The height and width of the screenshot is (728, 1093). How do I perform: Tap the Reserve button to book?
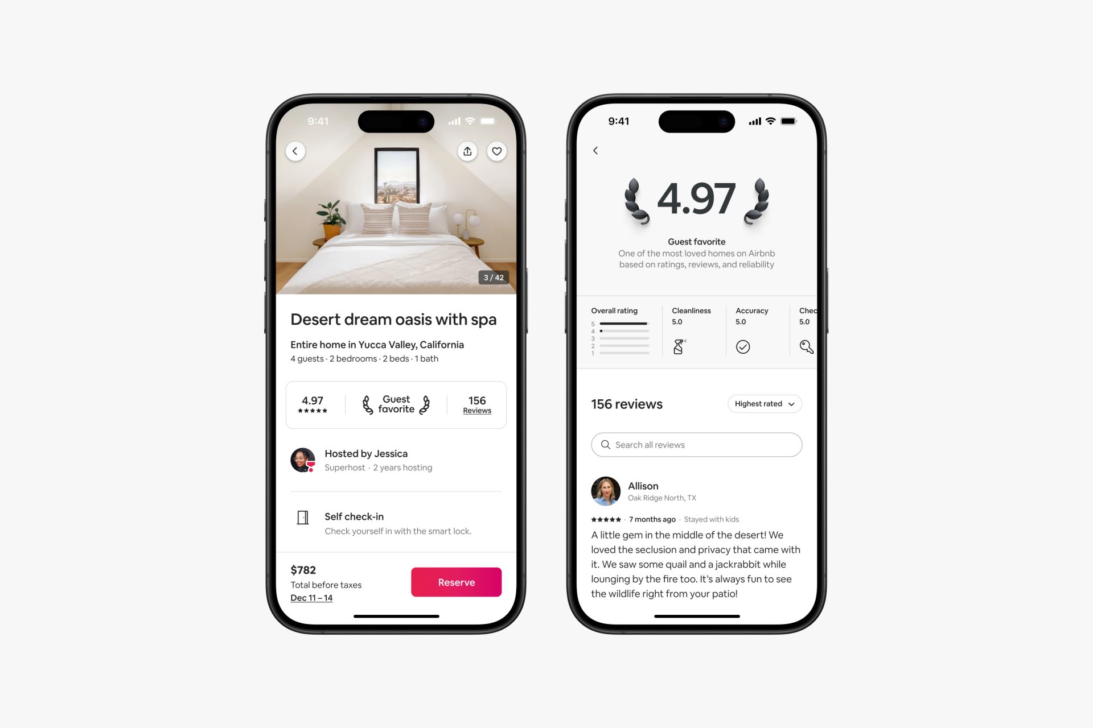click(x=455, y=582)
